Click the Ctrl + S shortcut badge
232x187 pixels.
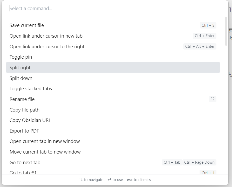(208, 25)
